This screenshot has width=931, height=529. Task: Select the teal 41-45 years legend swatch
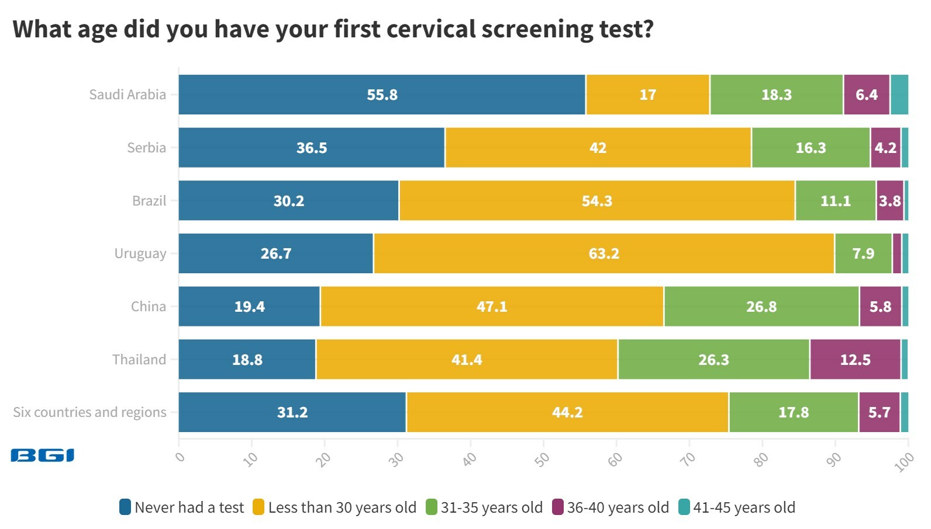tap(684, 507)
